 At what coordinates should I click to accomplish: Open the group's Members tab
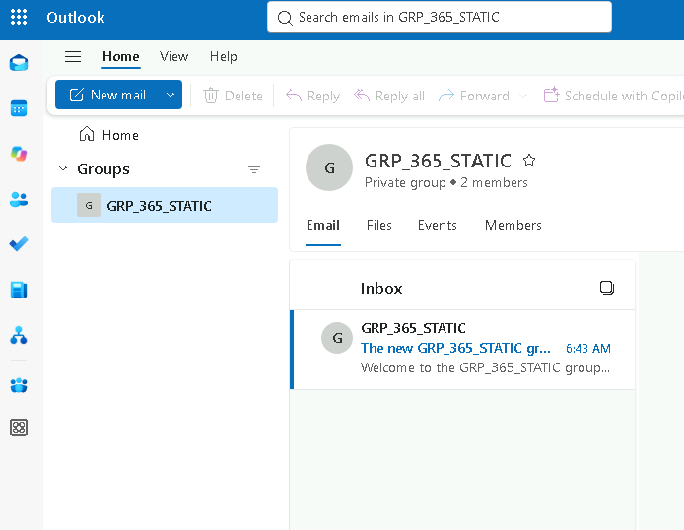point(513,225)
